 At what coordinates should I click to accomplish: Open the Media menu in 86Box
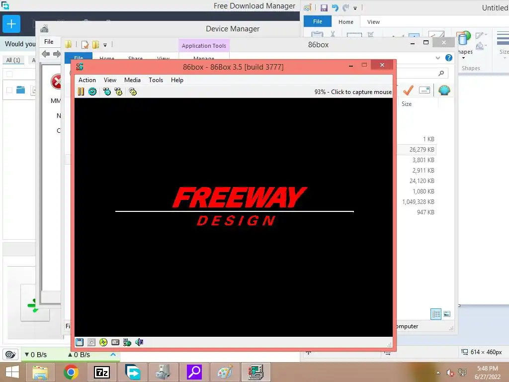coord(132,80)
